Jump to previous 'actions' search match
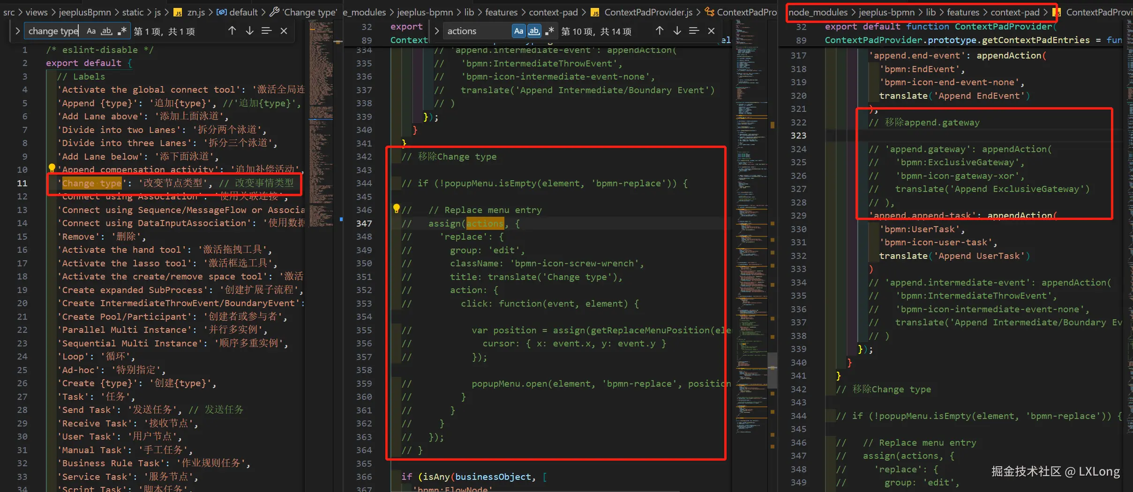The image size is (1133, 492). tap(660, 31)
